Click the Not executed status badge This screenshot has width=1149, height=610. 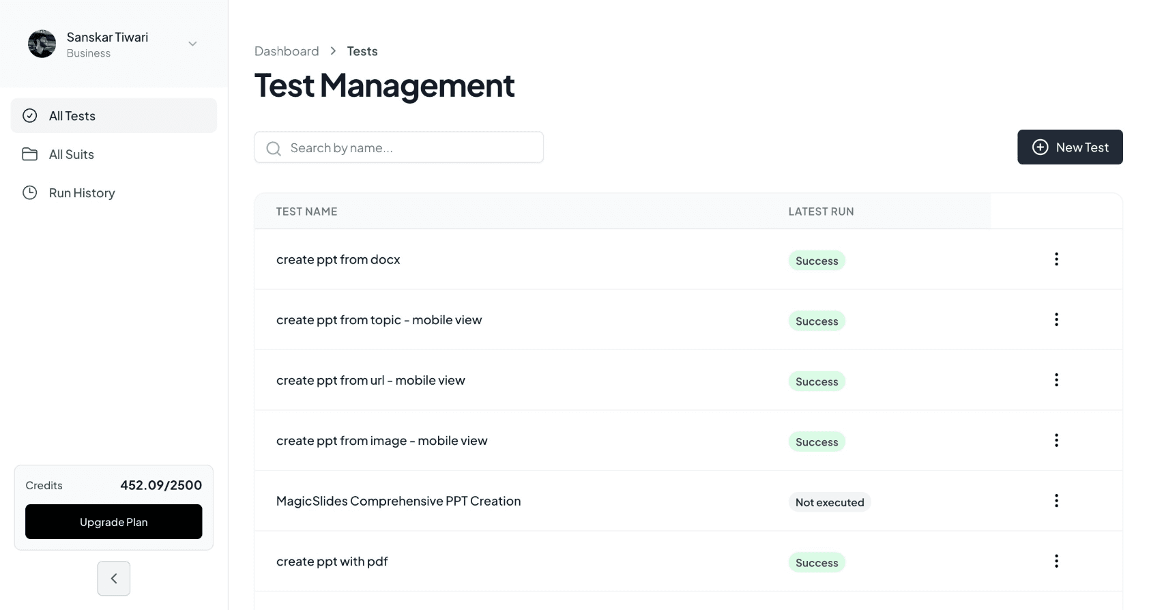coord(830,502)
